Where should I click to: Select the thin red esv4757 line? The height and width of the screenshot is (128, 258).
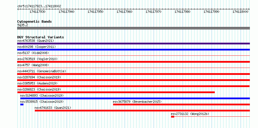coord(133,68)
